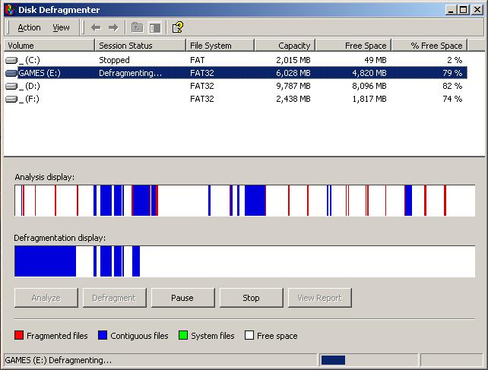
Task: Click the blue Contiguous files legend swatch
Action: point(103,336)
